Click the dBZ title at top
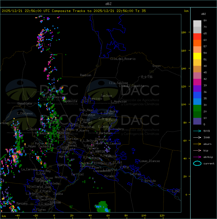The height and width of the screenshot is (219, 217). pyautogui.click(x=108, y=4)
